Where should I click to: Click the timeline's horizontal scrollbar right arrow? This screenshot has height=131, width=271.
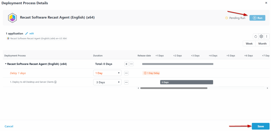coord(268,88)
